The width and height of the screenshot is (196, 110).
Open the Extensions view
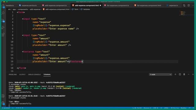[3, 35]
